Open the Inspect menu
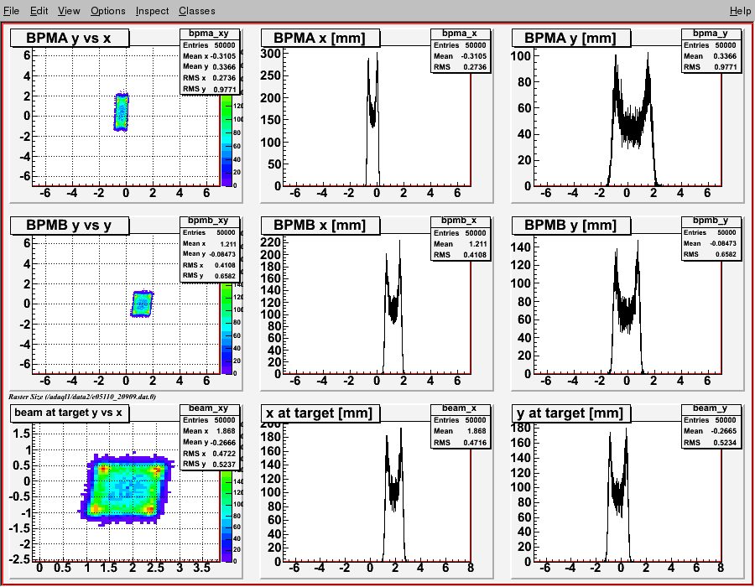This screenshot has width=755, height=587. coord(152,11)
